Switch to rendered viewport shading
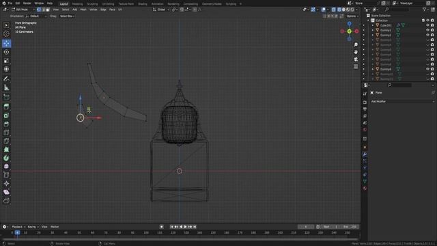 point(352,10)
